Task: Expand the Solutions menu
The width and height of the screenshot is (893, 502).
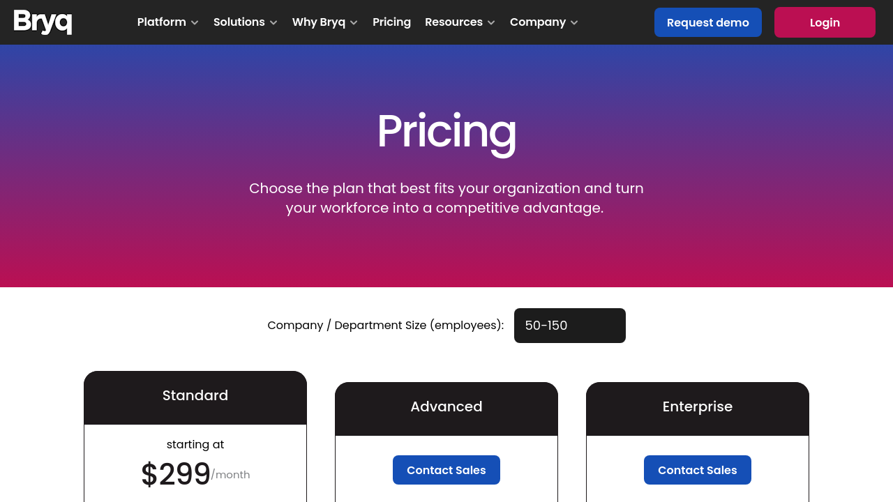Action: (239, 22)
